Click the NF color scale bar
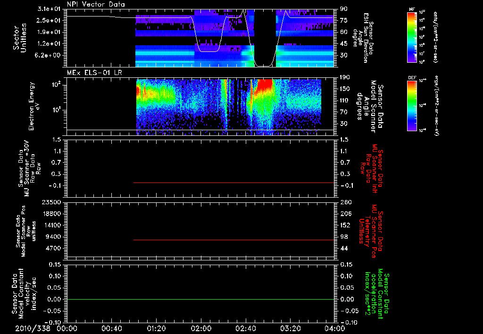Image resolution: width=483 pixels, height=334 pixels. (x=412, y=37)
